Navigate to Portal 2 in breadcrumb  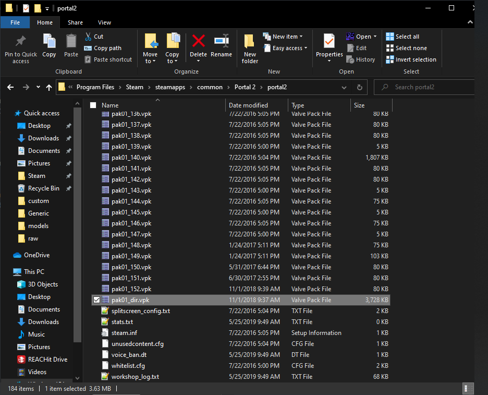pos(245,87)
